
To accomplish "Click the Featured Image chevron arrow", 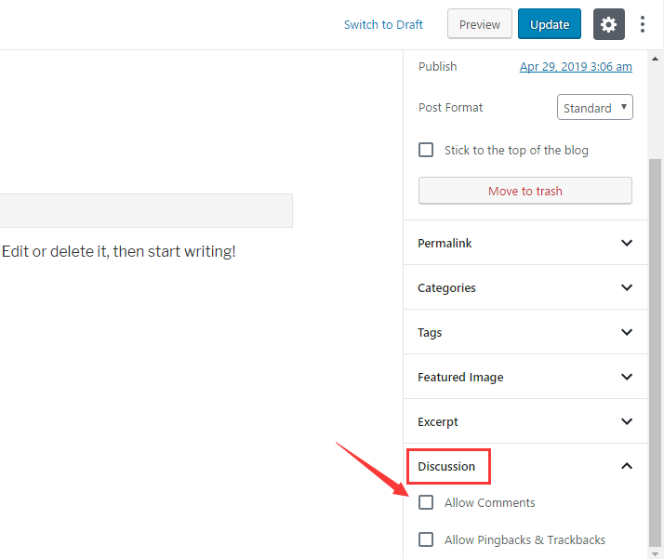I will tap(626, 377).
